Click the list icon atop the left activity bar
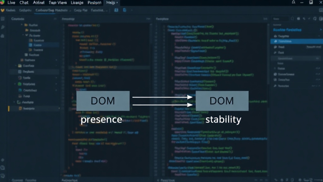This screenshot has width=323, height=182. 3,19
